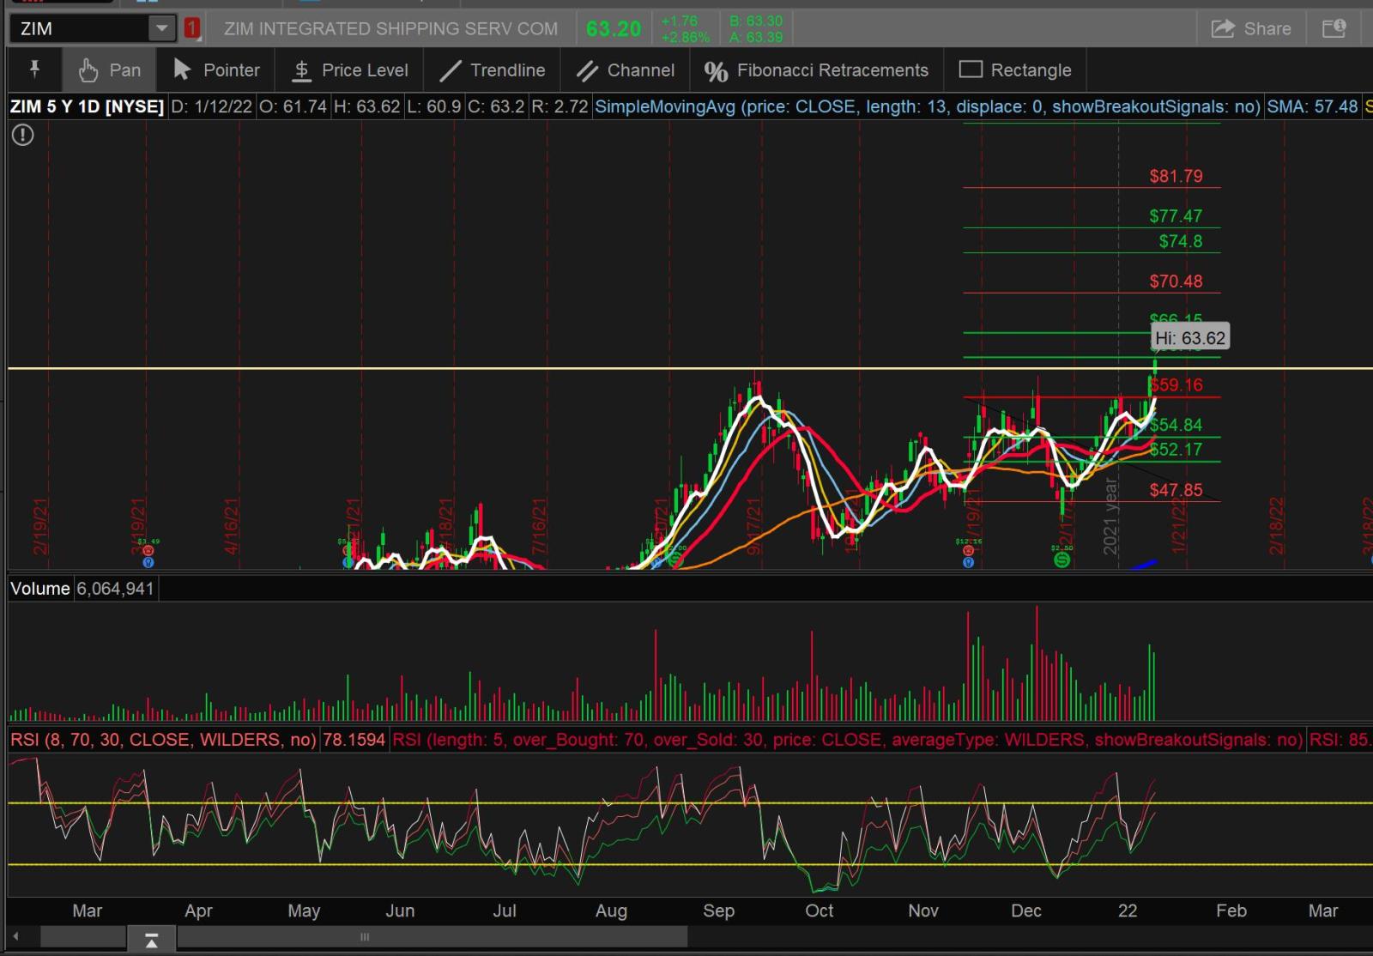Click the 2/18/22 expiration date label

coord(1276,526)
